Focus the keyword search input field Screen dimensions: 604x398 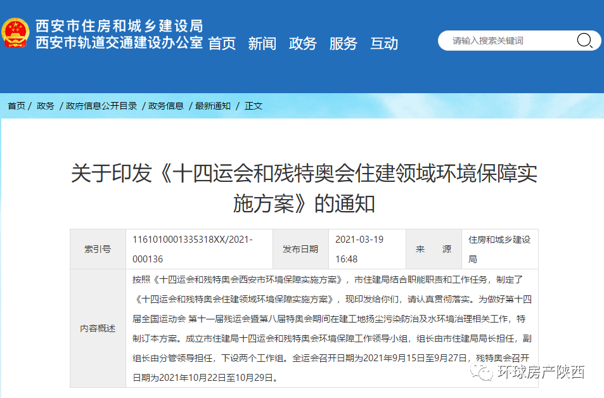click(519, 41)
